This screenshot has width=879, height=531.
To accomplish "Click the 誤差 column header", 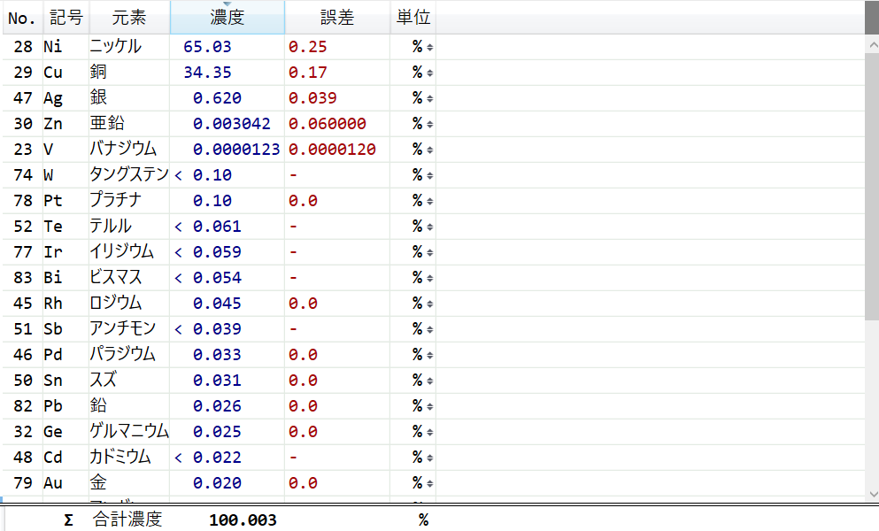I will pyautogui.click(x=336, y=18).
